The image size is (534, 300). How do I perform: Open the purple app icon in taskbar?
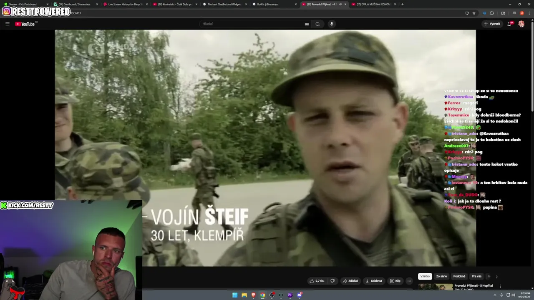pyautogui.click(x=290, y=295)
